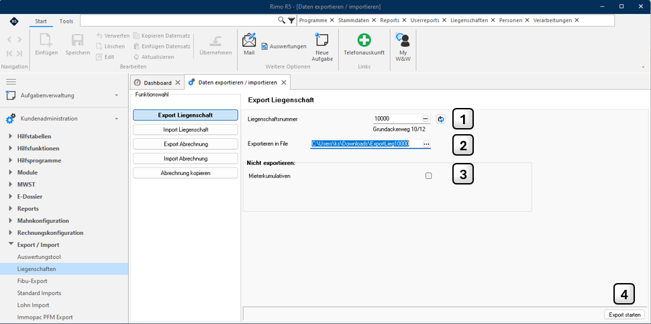Screen dimensions: 651x324
Task: Expand the Rechnungskonfiguration tree node
Action: click(11, 233)
